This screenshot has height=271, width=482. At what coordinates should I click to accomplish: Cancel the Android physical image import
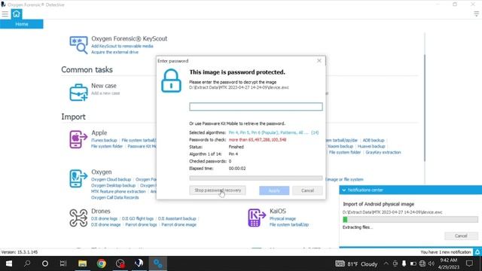(461, 236)
